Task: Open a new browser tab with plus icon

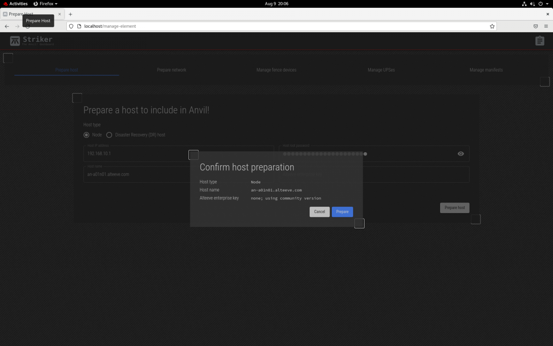Action: (x=71, y=14)
